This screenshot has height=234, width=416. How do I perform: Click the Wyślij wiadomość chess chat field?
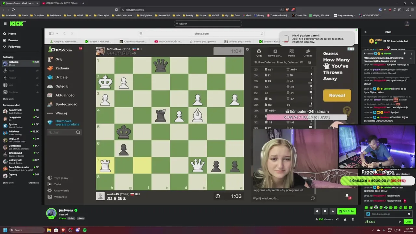(280, 198)
